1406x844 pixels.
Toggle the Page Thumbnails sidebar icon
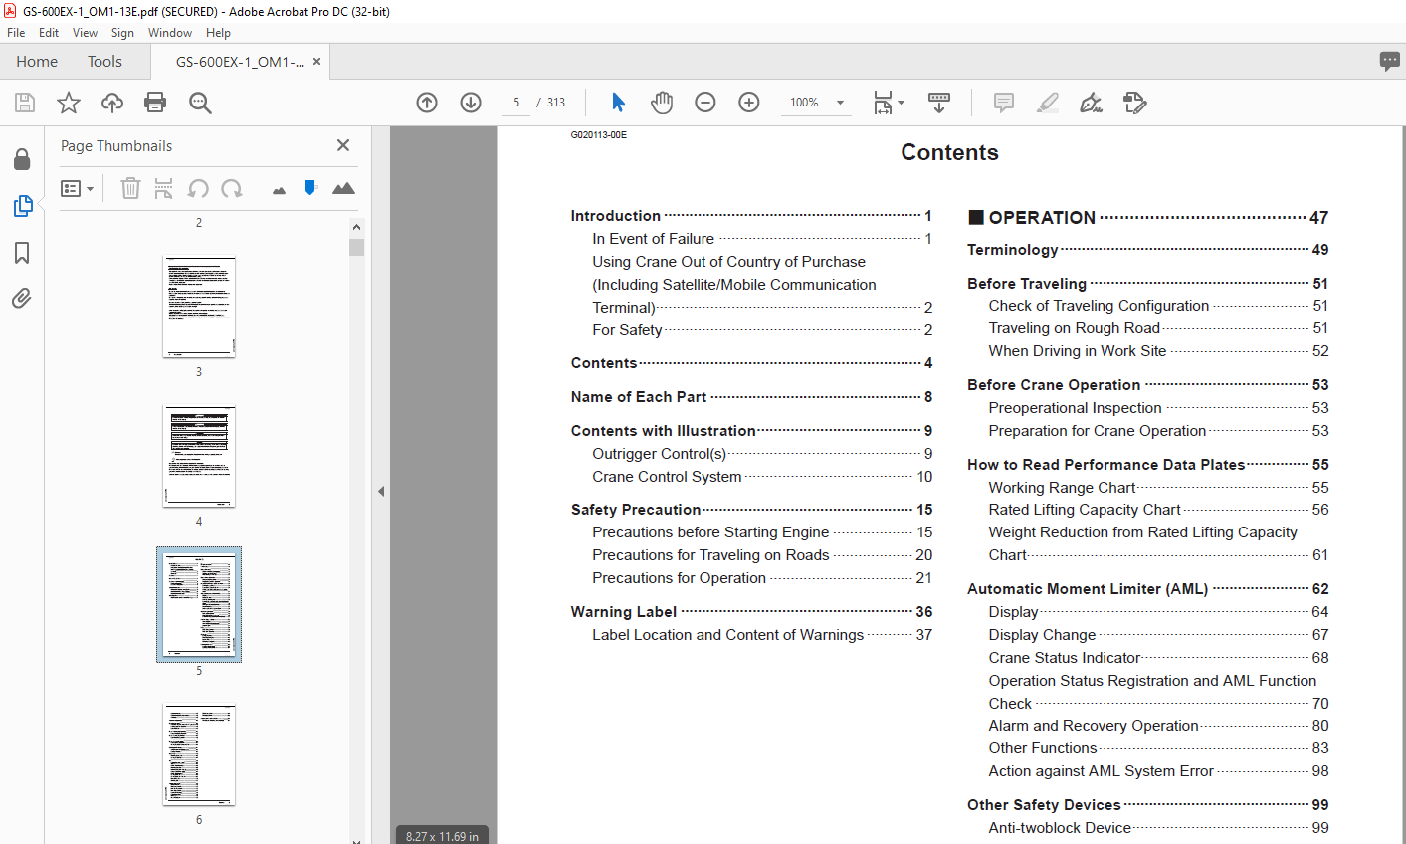point(22,206)
